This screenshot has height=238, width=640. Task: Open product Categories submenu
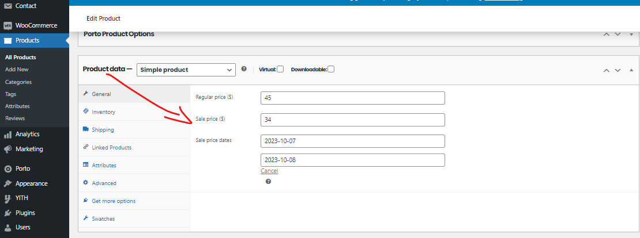18,82
